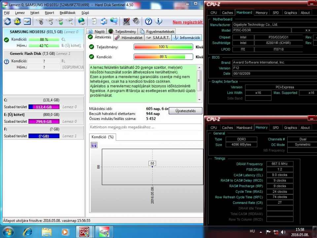This screenshot has height=238, width=317.
Task: Open Memory tab in upper CPU-Z window
Action: click(x=262, y=13)
